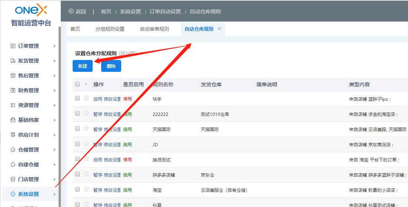Click the 财务管理 sidebar icon
Screen dimensions: 408x207
13,90
